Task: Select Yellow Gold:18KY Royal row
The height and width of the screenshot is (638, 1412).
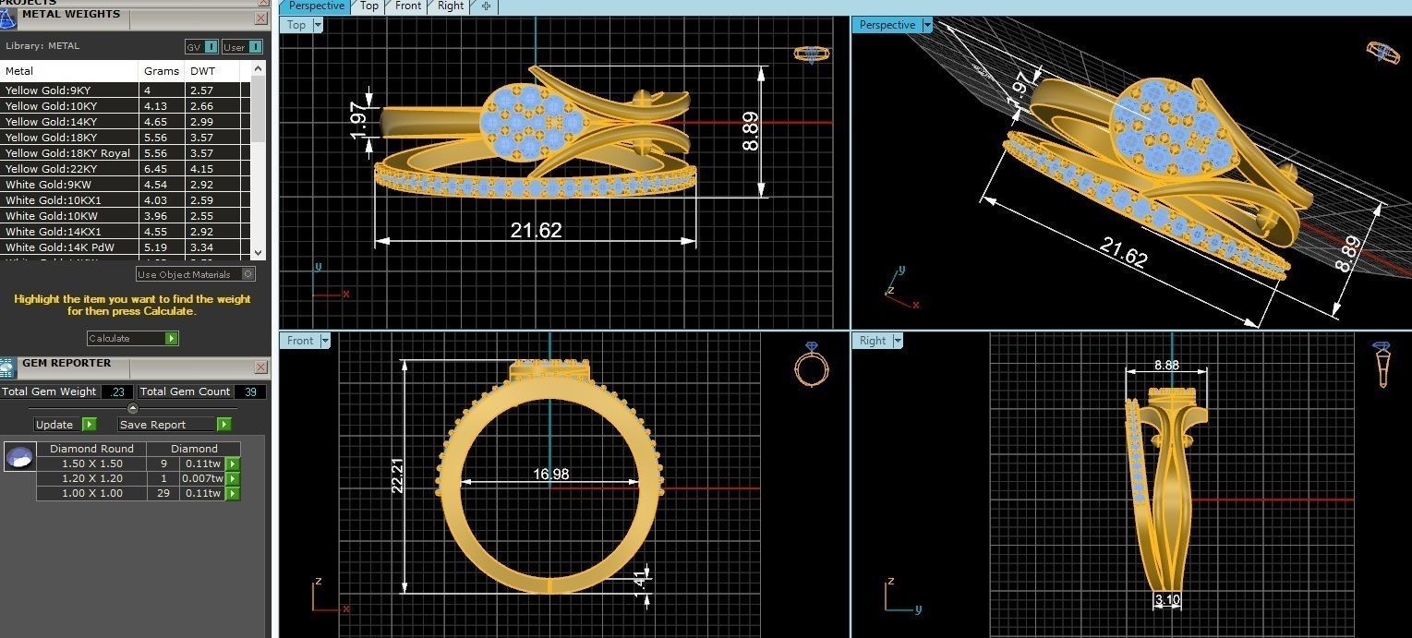Action: click(125, 153)
